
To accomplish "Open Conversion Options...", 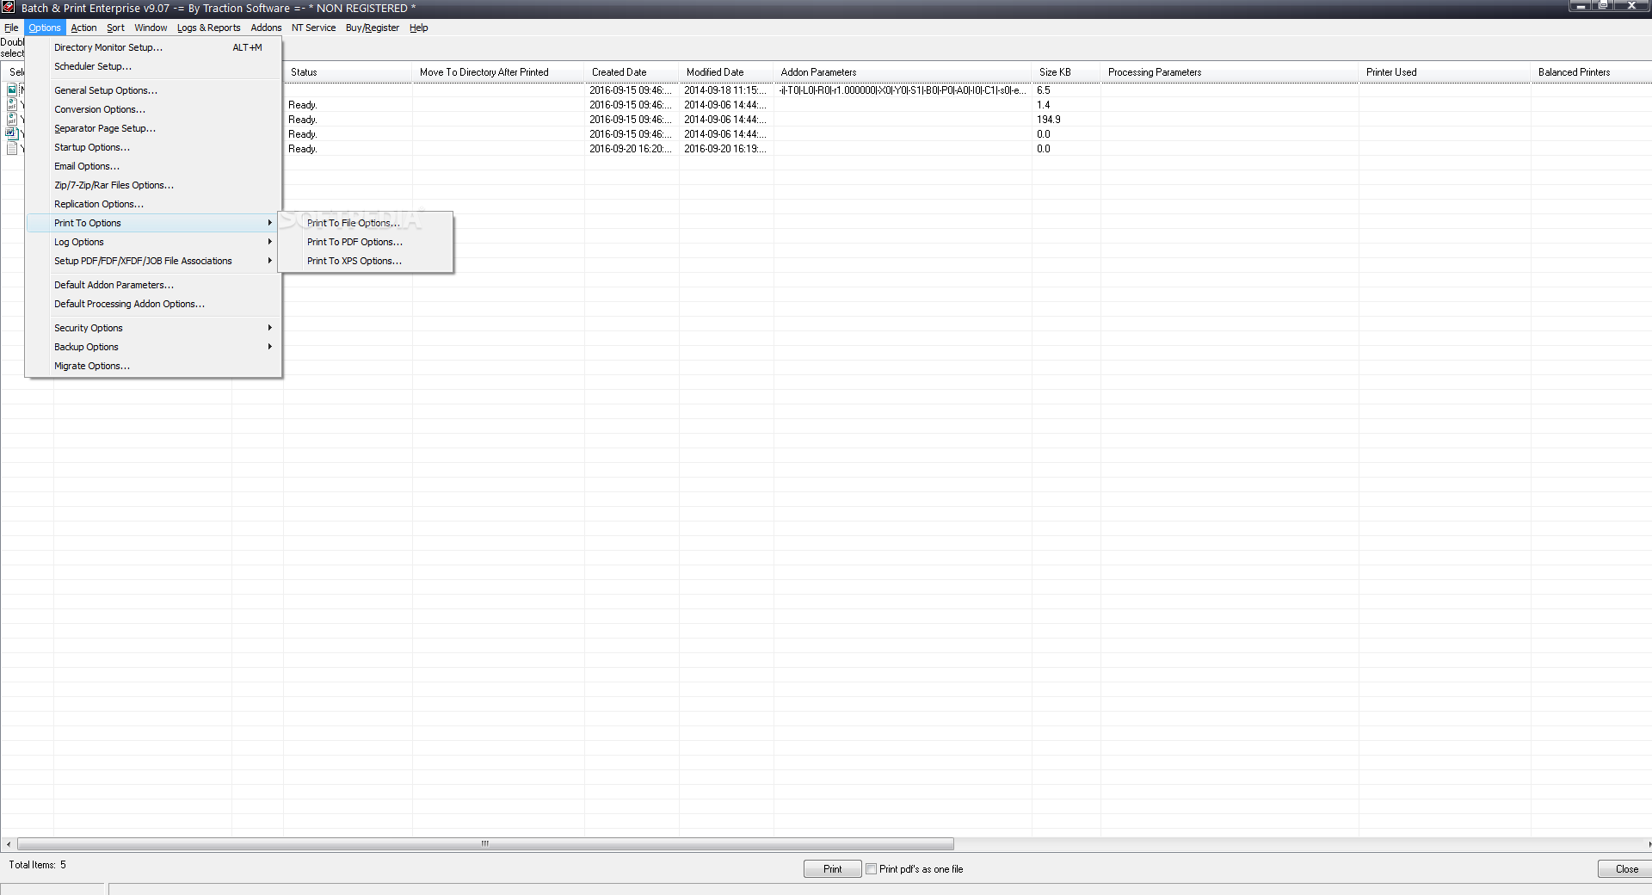I will pyautogui.click(x=154, y=109).
